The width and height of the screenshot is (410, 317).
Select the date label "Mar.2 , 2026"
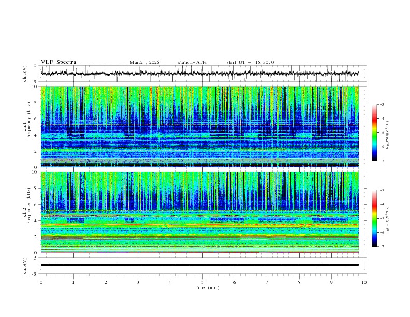pos(144,62)
